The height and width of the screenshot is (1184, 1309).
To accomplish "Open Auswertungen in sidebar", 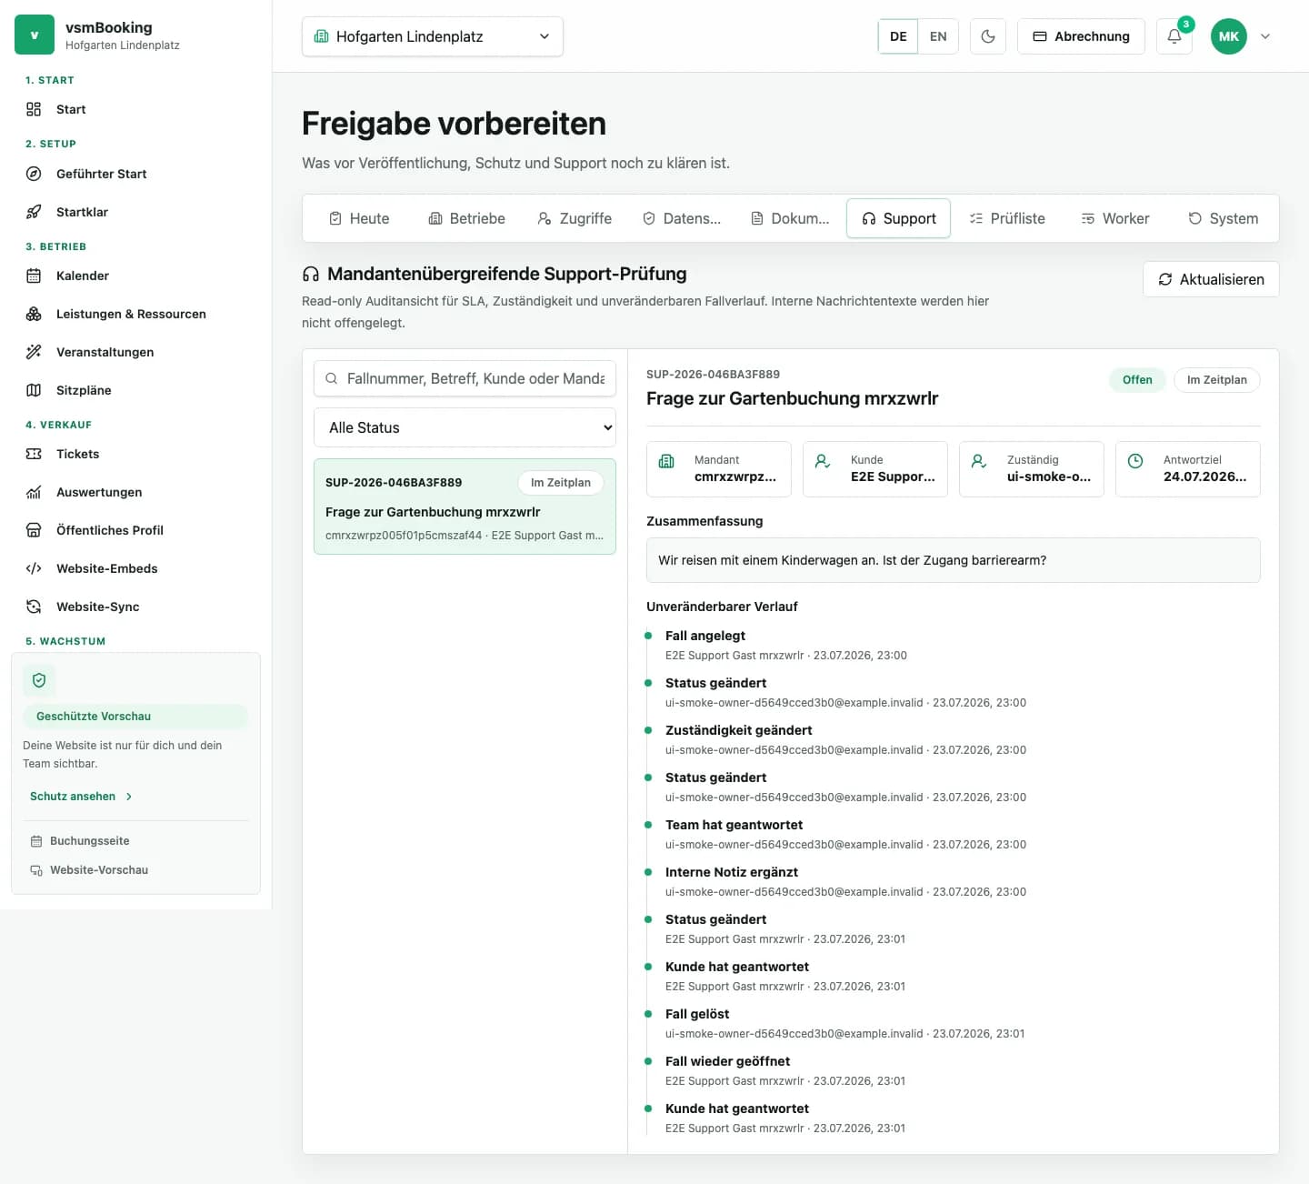I will tap(135, 492).
